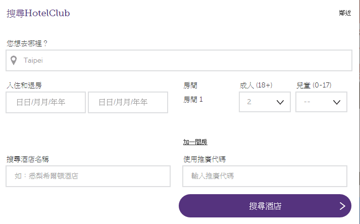Screen dimensions: 360x224
Task: Click the 搜尋酒店名稱 label
Action: (27, 159)
